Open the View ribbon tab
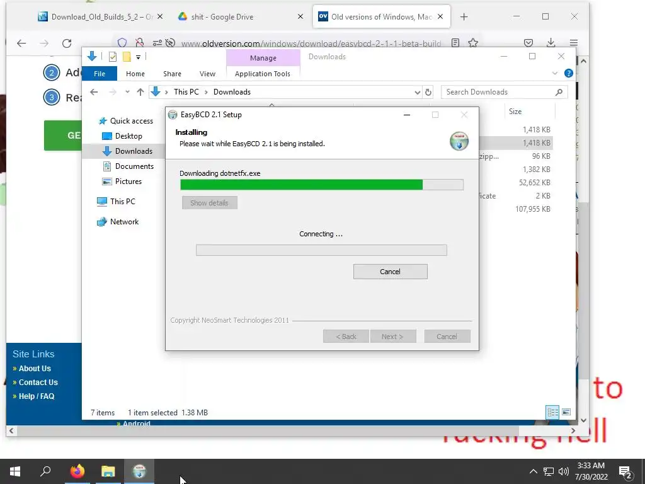The width and height of the screenshot is (645, 484). (x=207, y=74)
